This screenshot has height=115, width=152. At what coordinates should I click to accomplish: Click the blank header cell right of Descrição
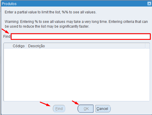(148, 46)
